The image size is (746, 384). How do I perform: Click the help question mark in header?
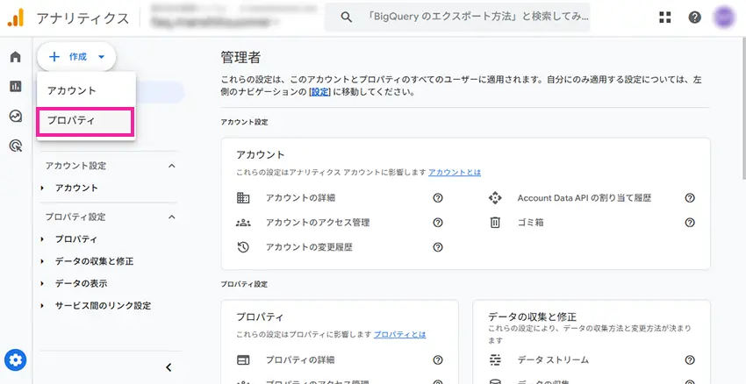coord(694,18)
